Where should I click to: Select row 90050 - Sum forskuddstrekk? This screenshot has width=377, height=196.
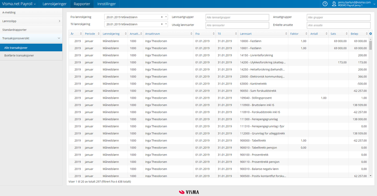pos(219,91)
